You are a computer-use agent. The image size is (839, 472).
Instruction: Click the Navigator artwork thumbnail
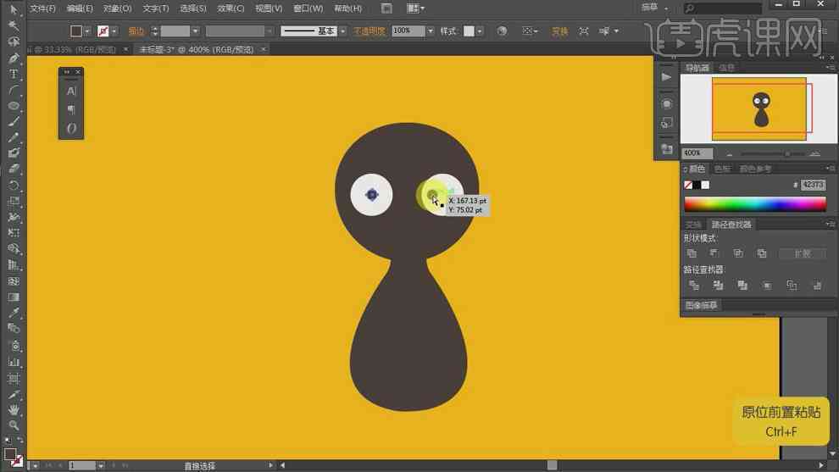pos(758,108)
